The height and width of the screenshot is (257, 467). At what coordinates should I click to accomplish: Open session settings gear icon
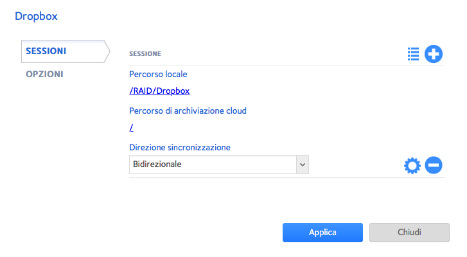click(412, 165)
